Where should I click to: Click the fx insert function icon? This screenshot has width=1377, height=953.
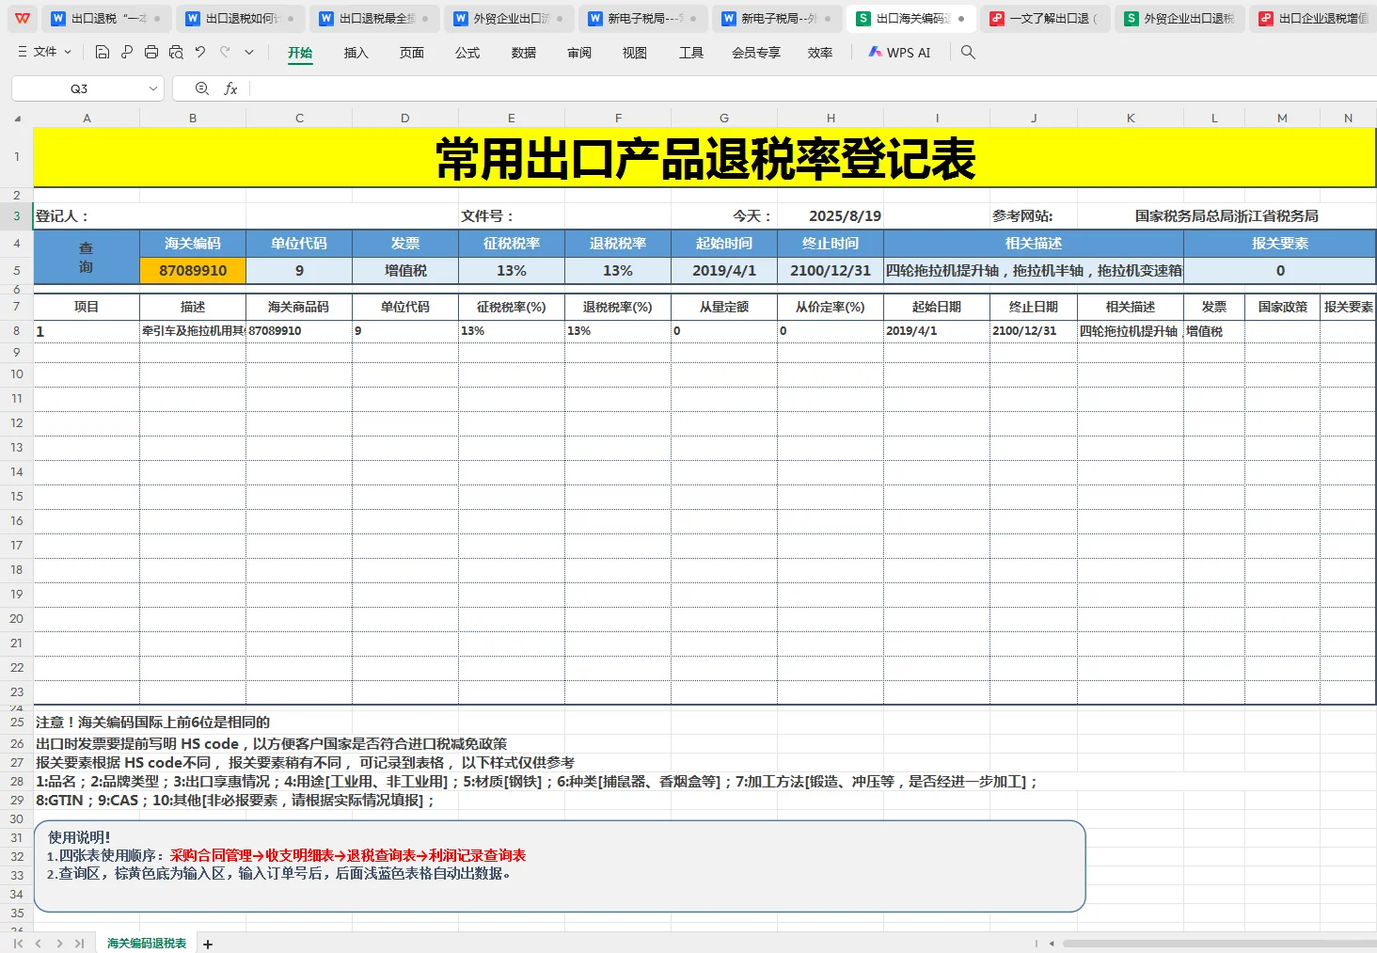[x=230, y=87]
